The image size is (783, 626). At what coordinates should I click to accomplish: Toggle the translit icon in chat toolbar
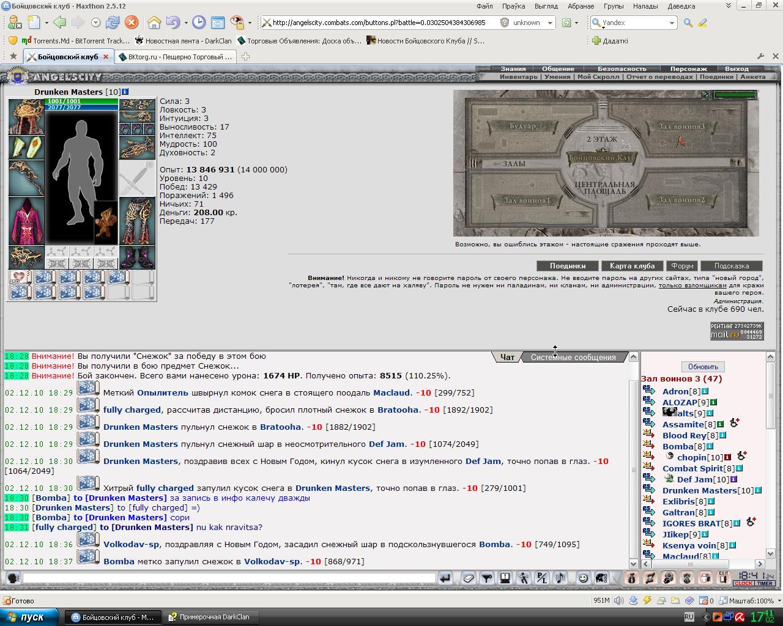[541, 578]
